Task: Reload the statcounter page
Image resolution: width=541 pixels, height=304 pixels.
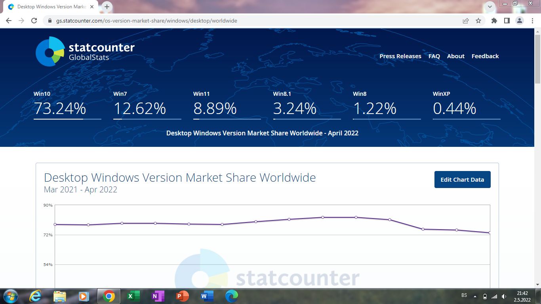Action: click(34, 21)
